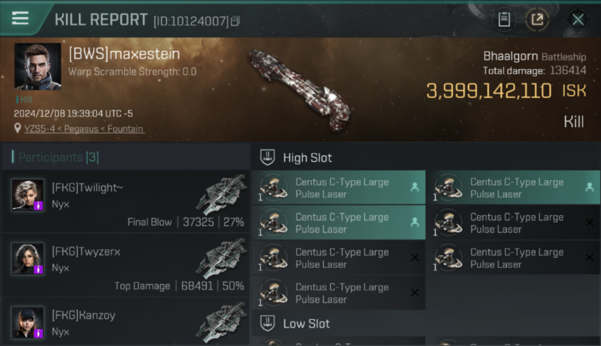Screen dimensions: 601x346
Task: Click the person icon on top-right laser
Action: click(x=589, y=187)
